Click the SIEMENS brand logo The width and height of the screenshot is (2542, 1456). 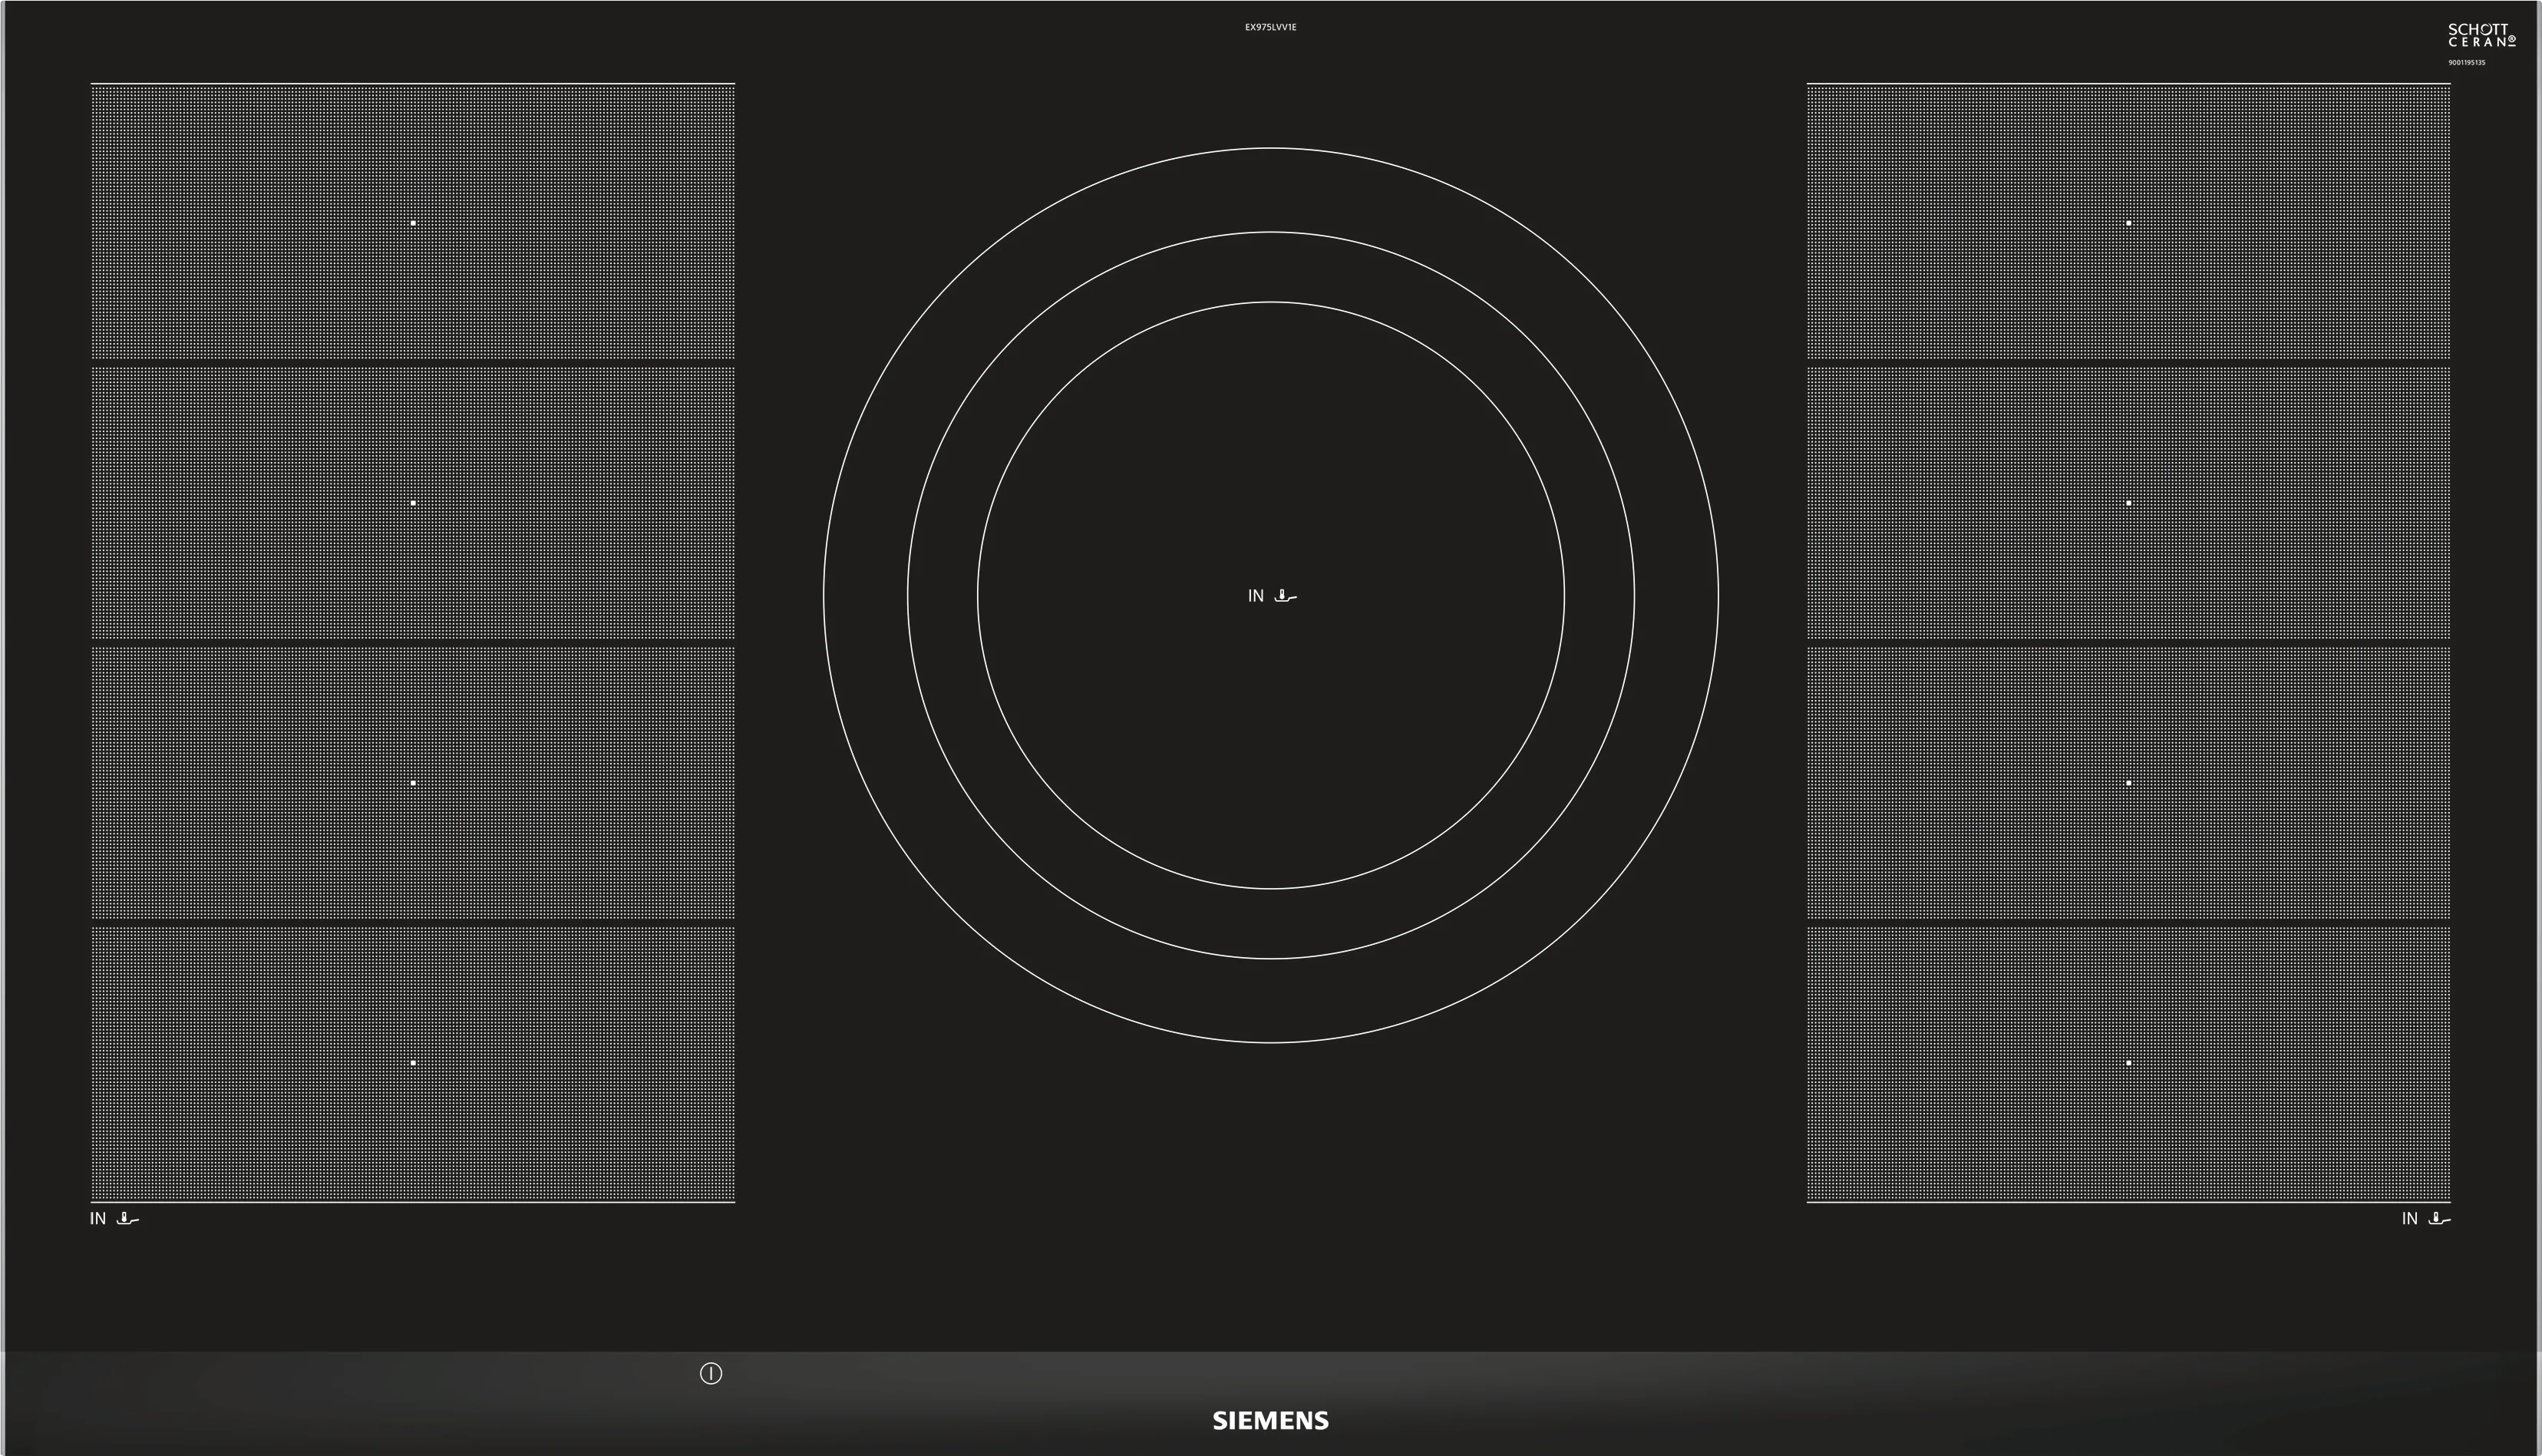pos(1270,1421)
